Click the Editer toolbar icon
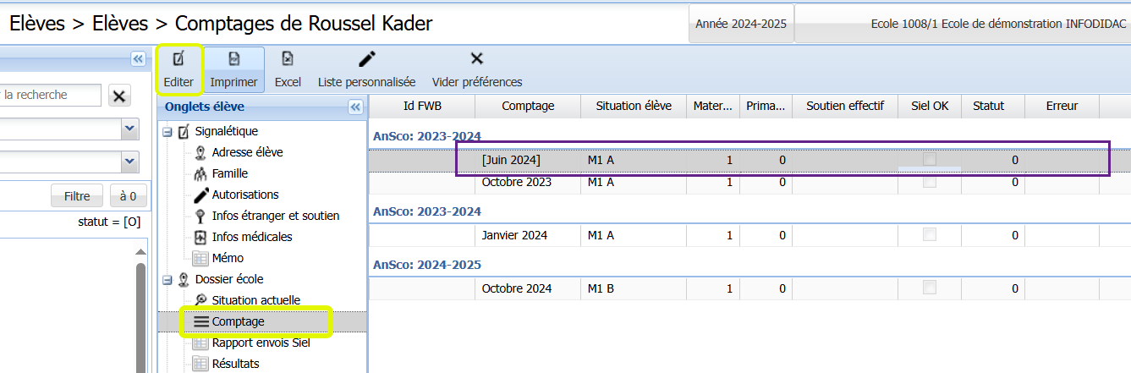 178,59
